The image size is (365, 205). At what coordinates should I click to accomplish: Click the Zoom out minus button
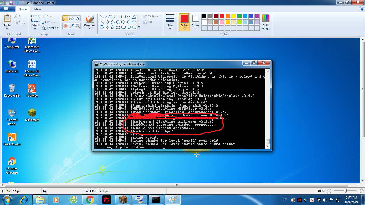pyautogui.click(x=329, y=191)
